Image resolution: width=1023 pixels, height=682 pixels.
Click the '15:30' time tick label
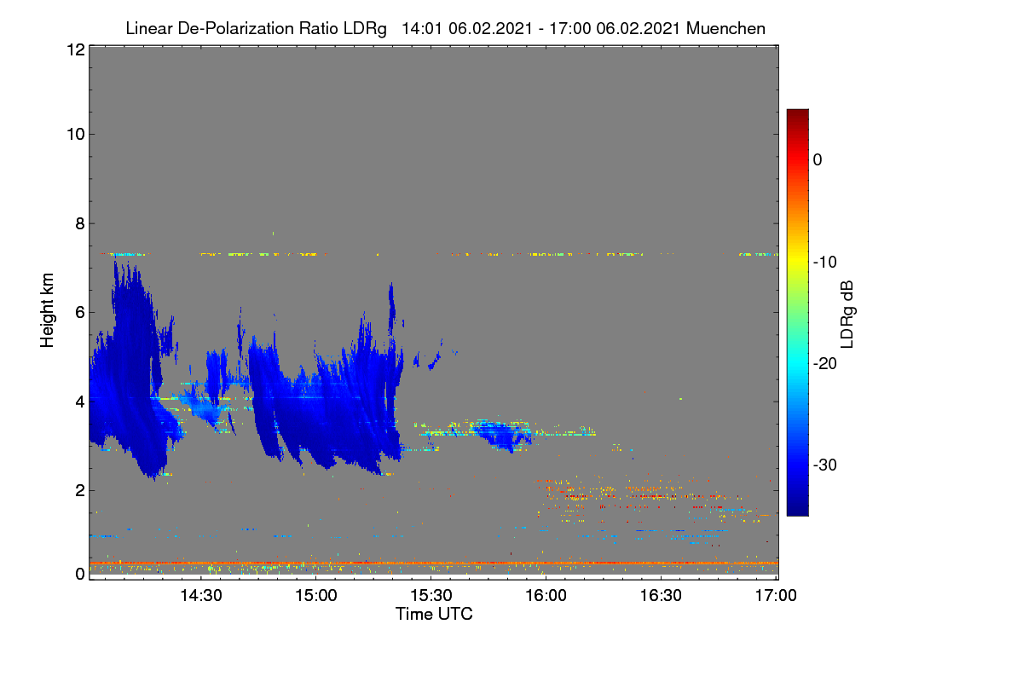tap(431, 596)
